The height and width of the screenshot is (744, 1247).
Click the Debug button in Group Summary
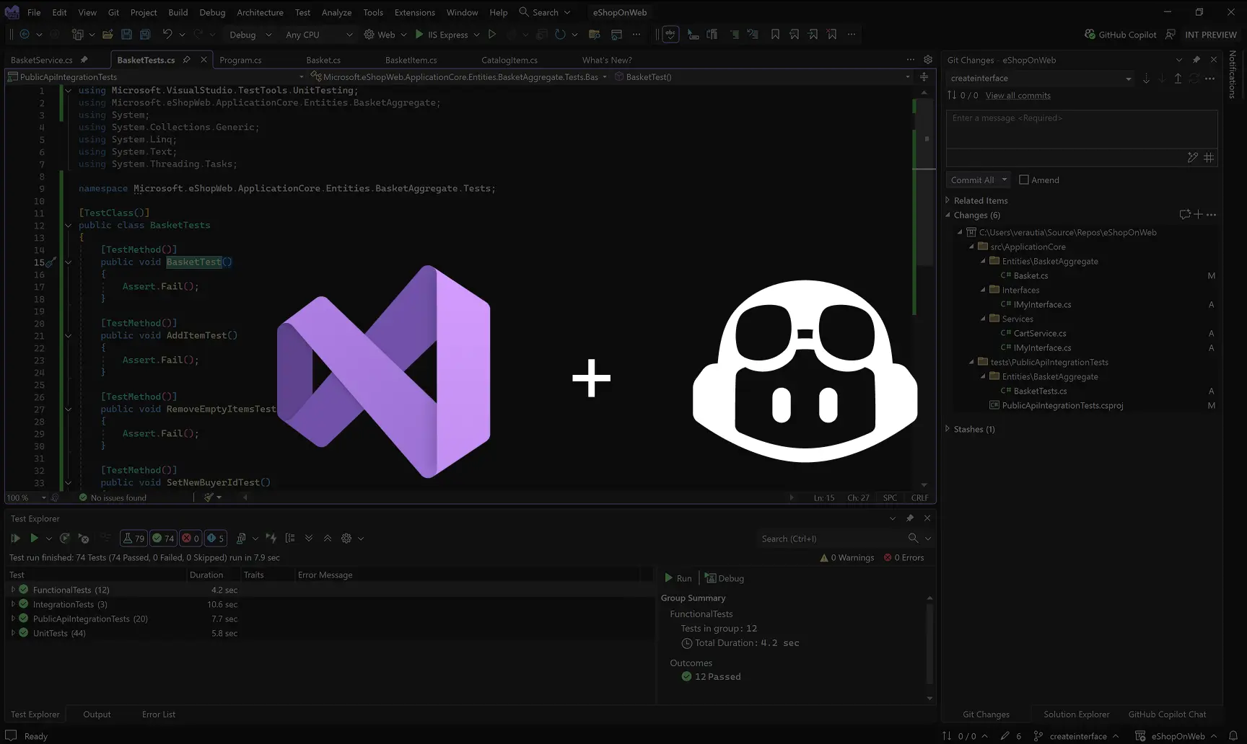pyautogui.click(x=725, y=577)
